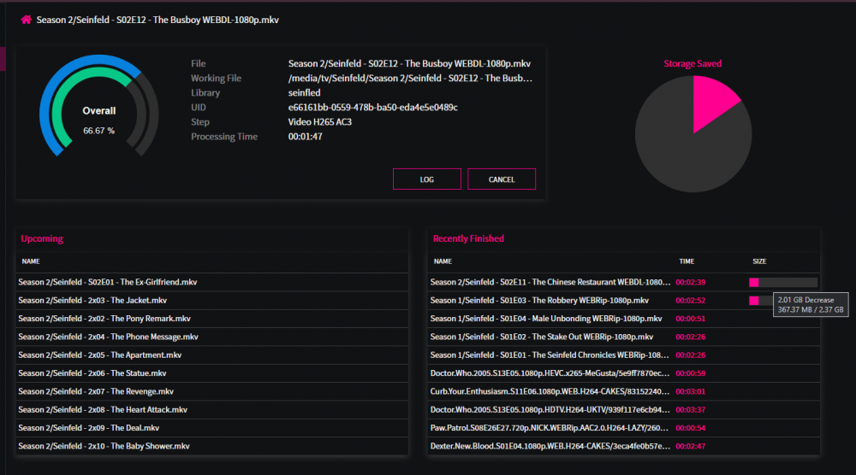Click the TIME column header
Screen dimensions: 856x475
(x=687, y=261)
